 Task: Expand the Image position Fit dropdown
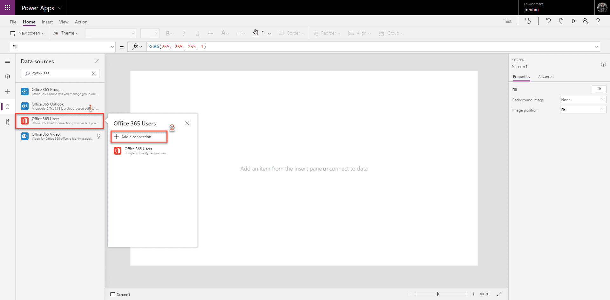click(x=583, y=110)
